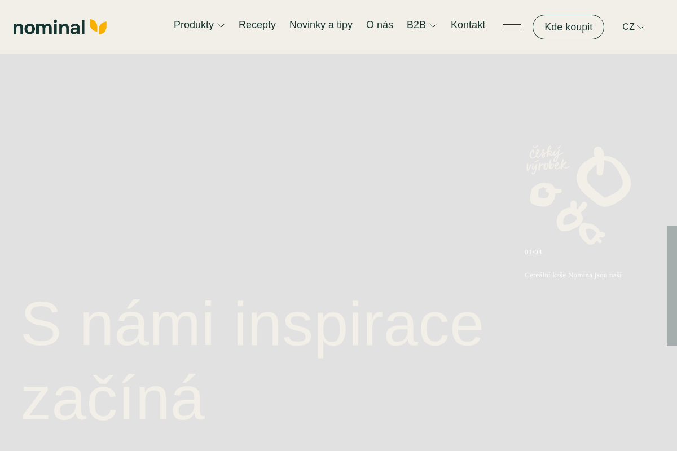The width and height of the screenshot is (677, 451).
Task: Open Novinky a tipy section
Action: [321, 25]
